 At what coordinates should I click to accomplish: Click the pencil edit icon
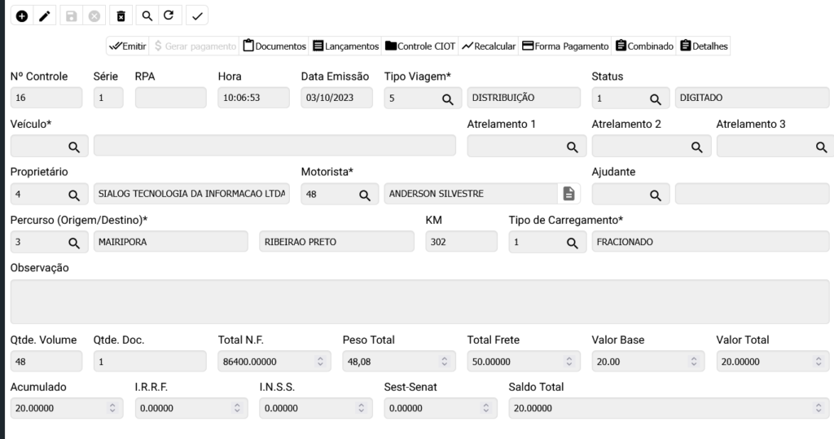tap(46, 15)
